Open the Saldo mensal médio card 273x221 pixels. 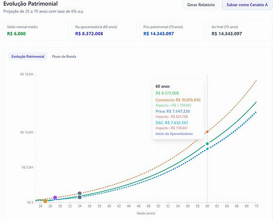point(36,31)
